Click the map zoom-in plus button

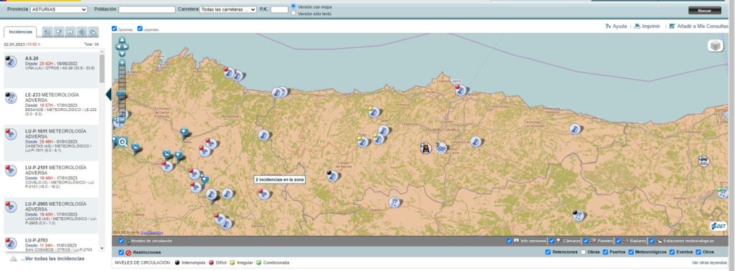pos(122,62)
